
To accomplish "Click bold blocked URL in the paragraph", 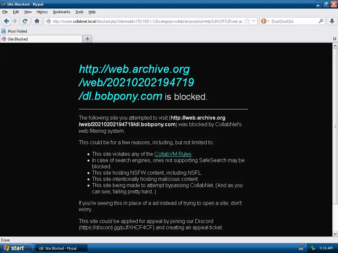I will (x=152, y=121).
